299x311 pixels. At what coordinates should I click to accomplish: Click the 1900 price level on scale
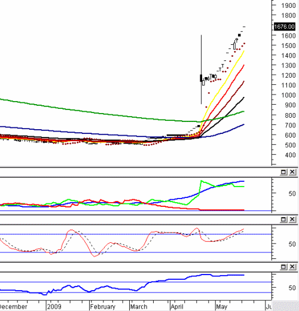pos(288,5)
